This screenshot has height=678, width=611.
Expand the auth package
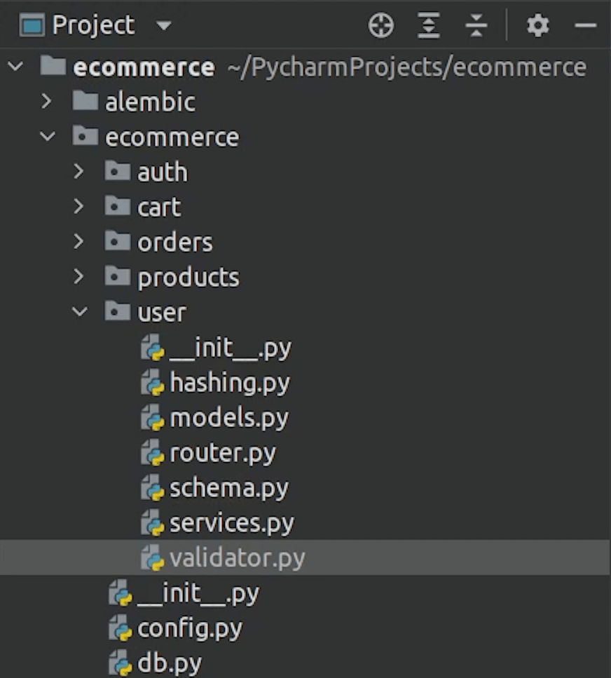79,172
